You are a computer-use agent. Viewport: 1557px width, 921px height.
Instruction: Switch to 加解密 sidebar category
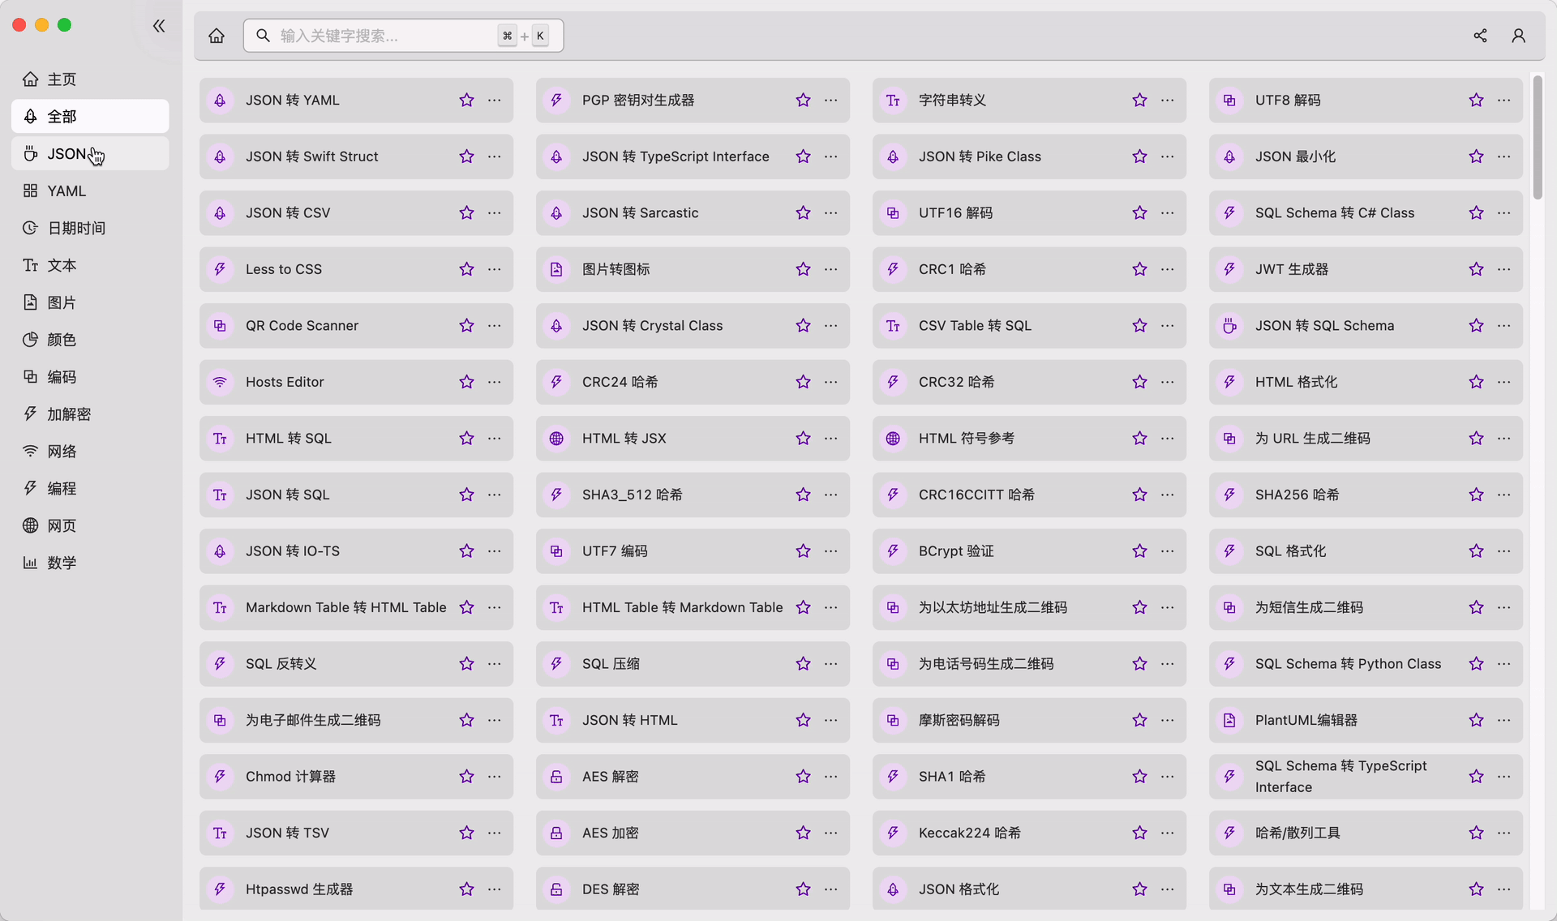click(x=69, y=414)
